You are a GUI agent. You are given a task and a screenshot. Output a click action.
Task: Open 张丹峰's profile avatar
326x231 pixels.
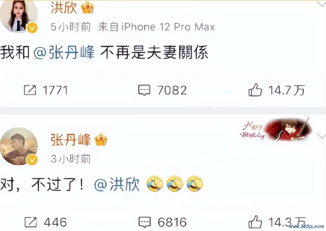(18, 146)
